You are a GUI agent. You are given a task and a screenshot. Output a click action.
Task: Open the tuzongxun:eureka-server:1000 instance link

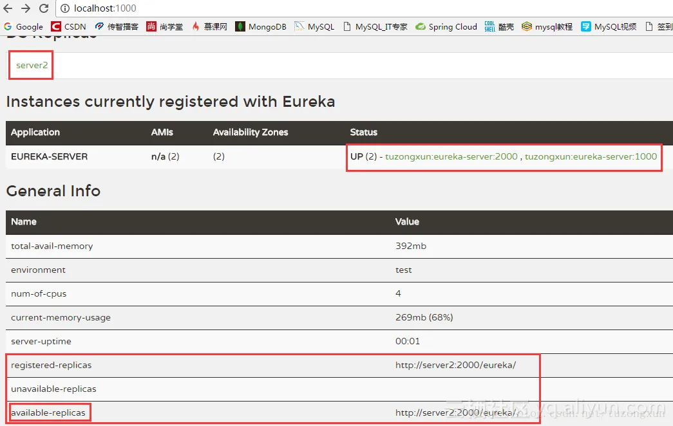tap(591, 156)
